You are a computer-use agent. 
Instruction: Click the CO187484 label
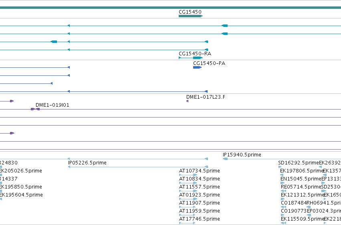click(x=294, y=203)
